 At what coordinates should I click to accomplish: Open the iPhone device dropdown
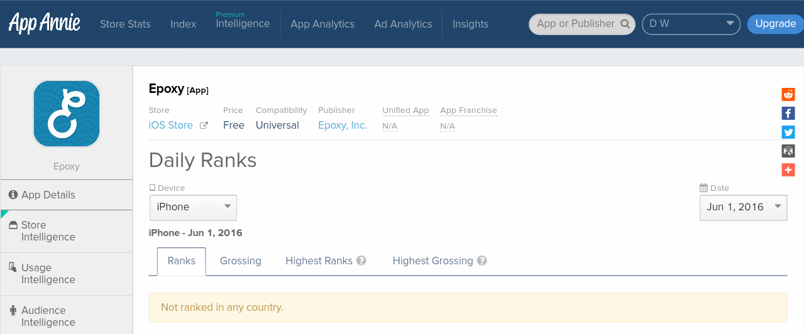[x=193, y=207]
